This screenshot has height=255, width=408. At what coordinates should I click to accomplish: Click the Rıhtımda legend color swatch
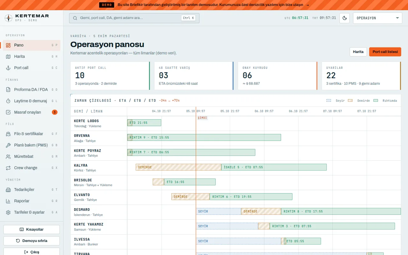tap(376, 100)
